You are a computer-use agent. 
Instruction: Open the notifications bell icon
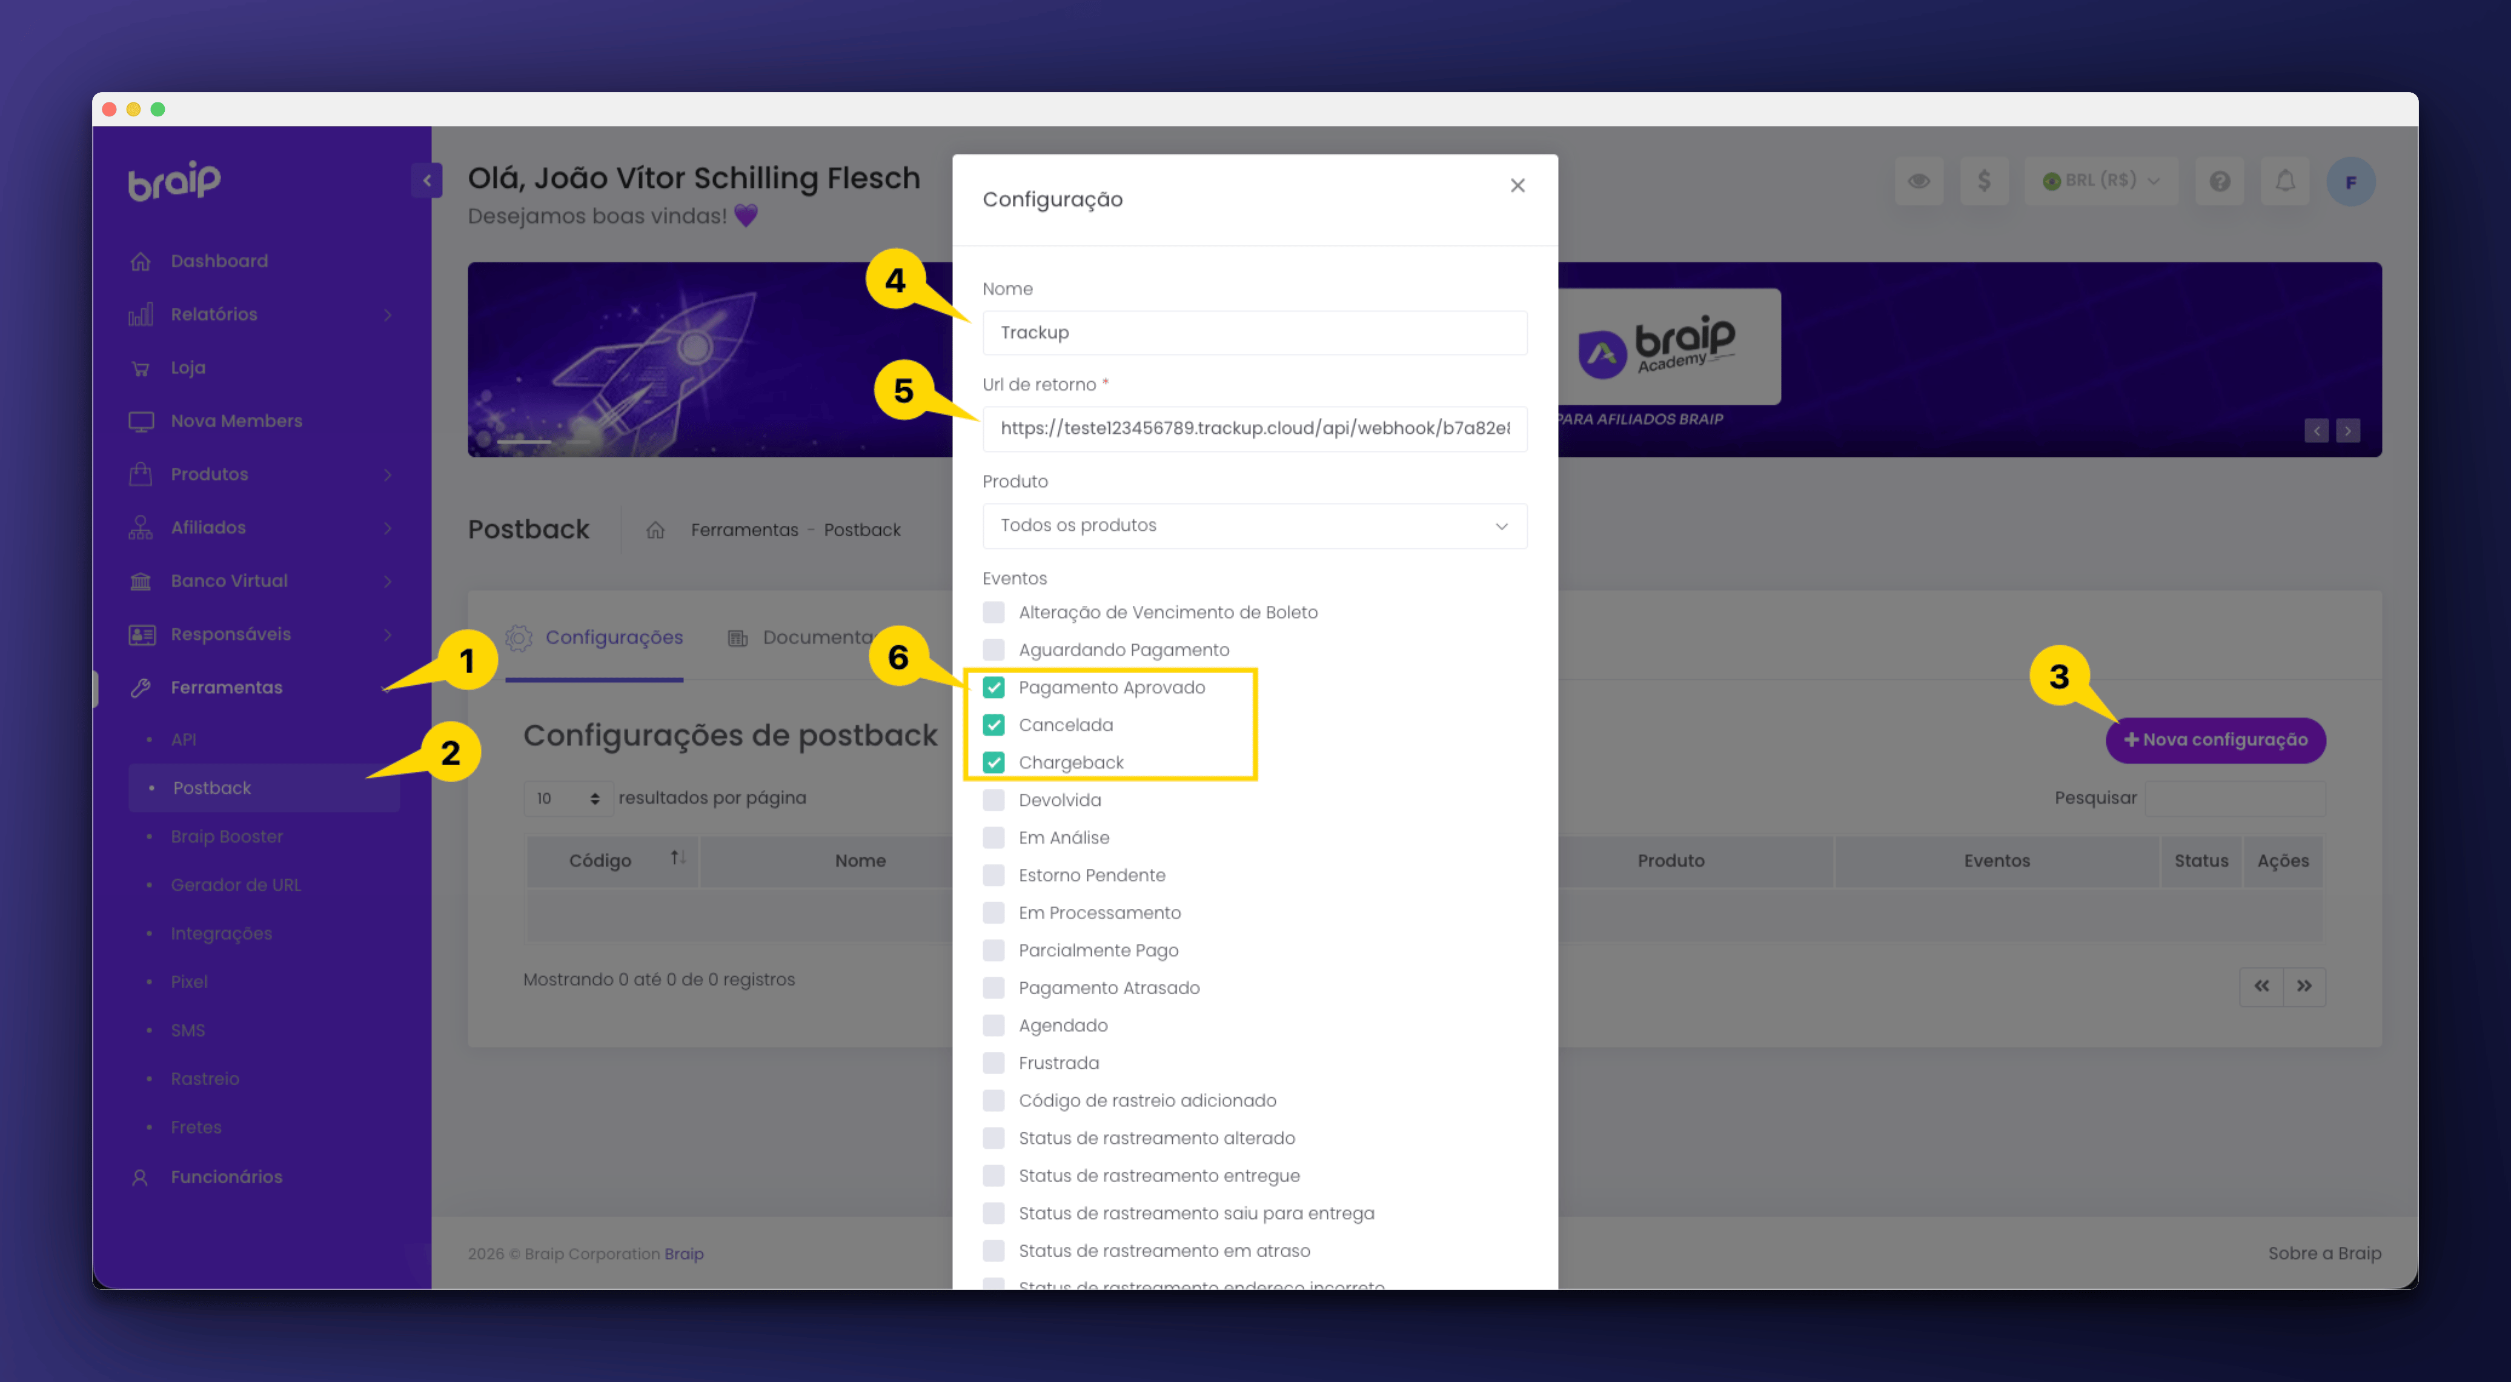[2285, 181]
